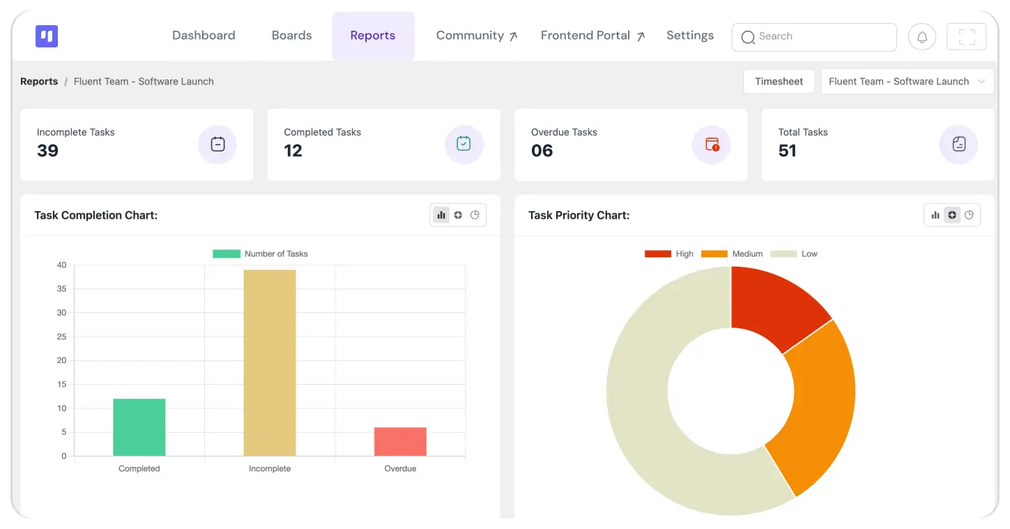Switch Task Priority Chart to bar view
The image size is (1010, 529).
pyautogui.click(x=935, y=215)
